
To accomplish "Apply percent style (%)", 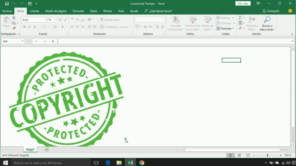I will (145, 27).
